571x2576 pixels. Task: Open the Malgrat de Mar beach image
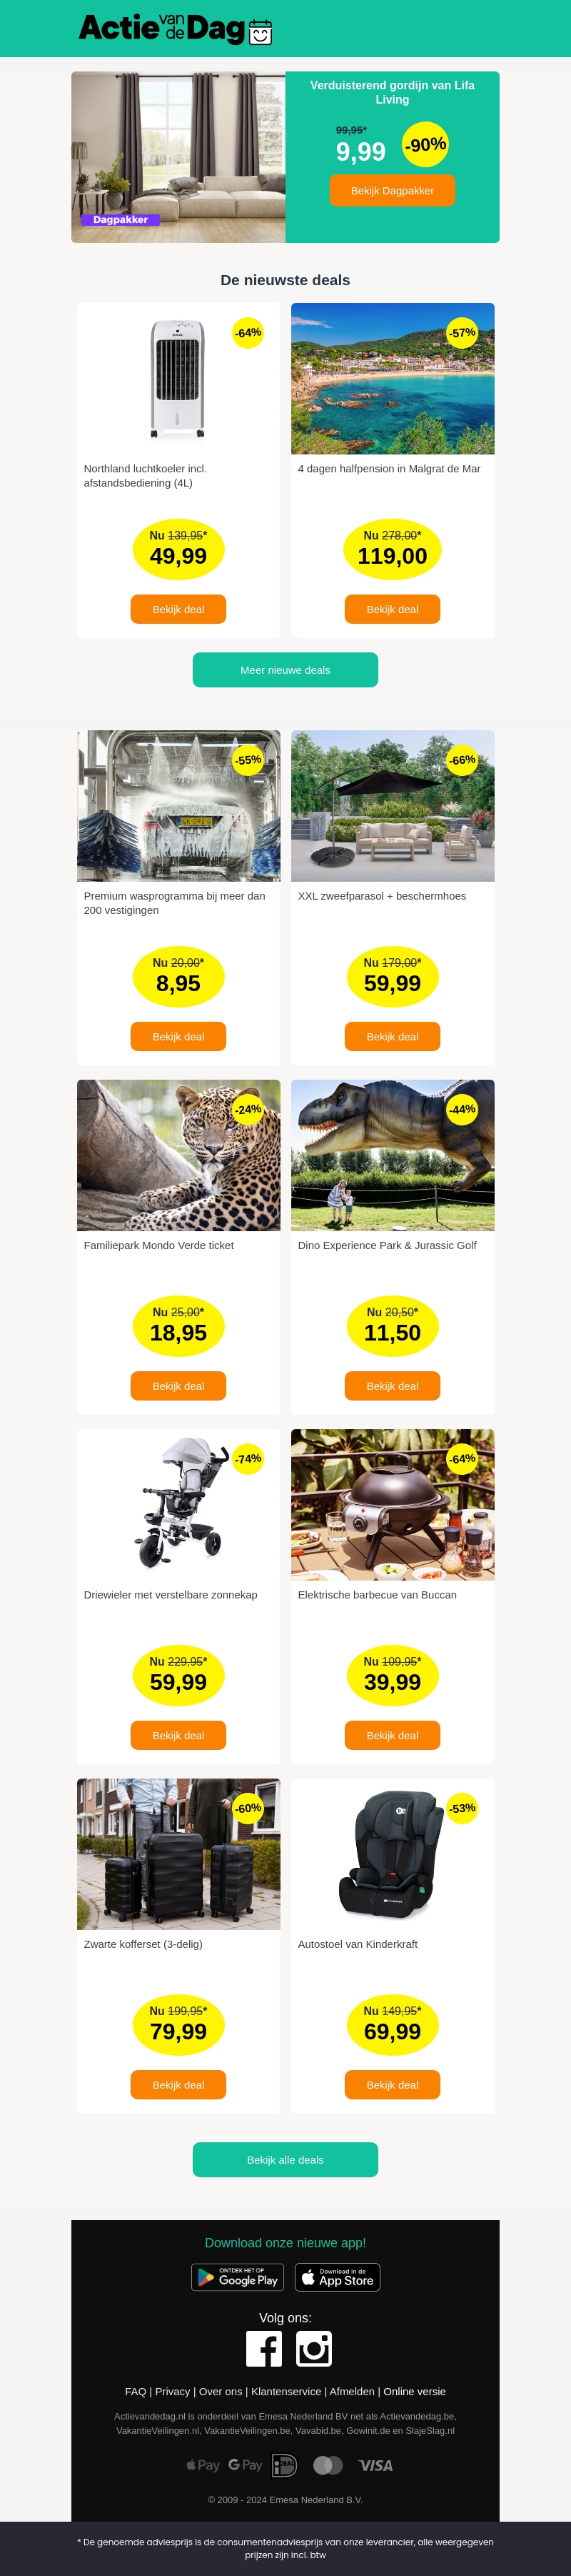(393, 379)
